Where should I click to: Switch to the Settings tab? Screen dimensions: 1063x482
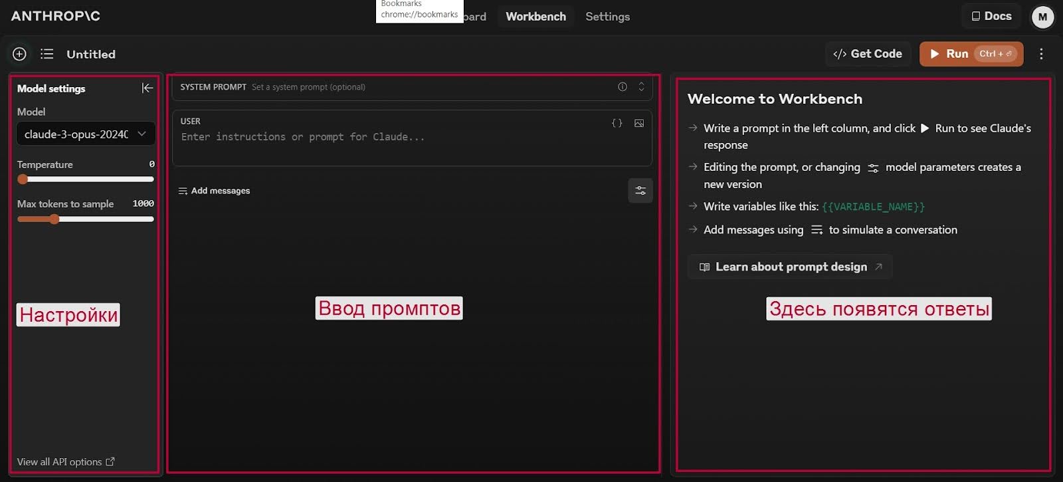coord(607,17)
